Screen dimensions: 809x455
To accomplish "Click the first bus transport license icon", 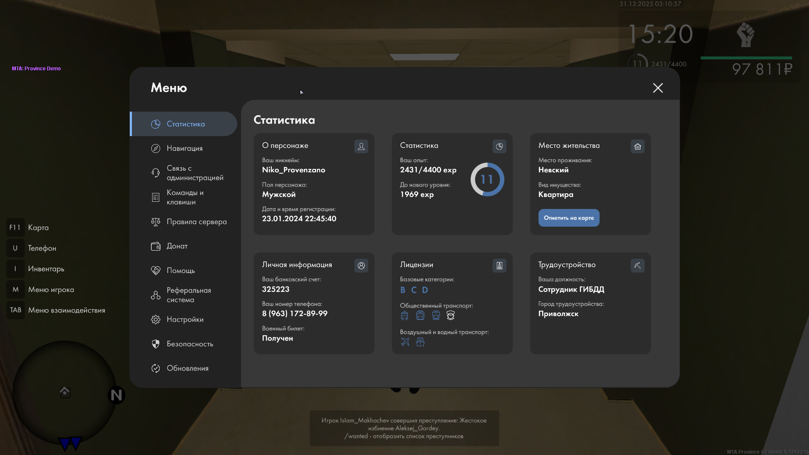I will [x=404, y=316].
